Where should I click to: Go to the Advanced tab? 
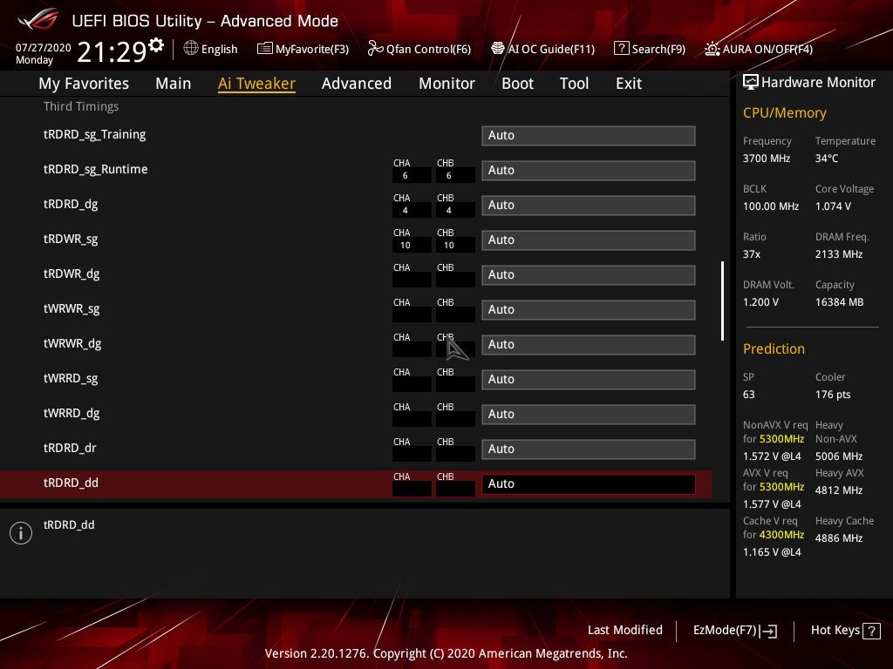pyautogui.click(x=357, y=84)
